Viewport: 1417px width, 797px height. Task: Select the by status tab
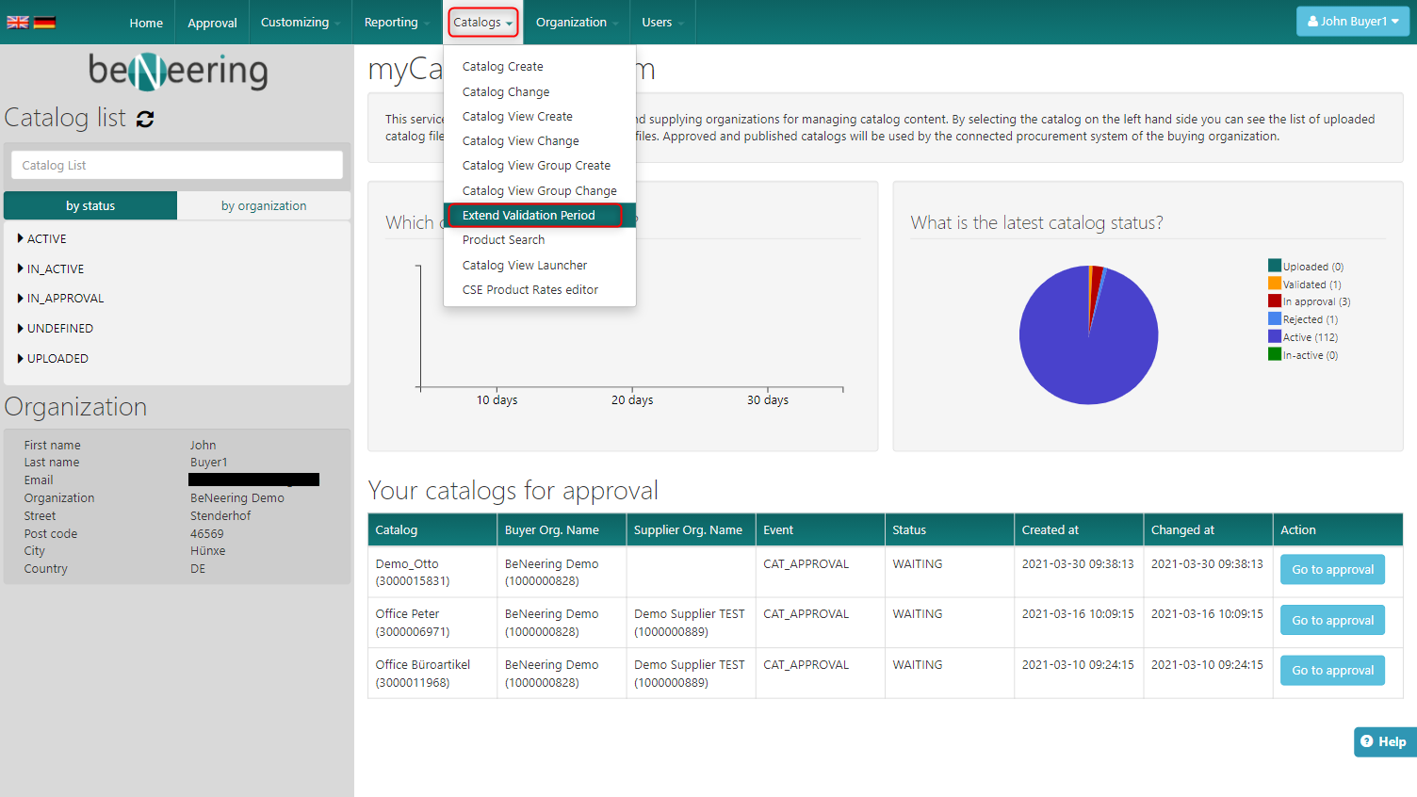(90, 206)
